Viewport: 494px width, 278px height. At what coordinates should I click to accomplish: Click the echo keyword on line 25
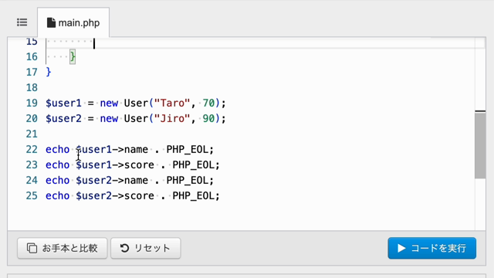(57, 195)
